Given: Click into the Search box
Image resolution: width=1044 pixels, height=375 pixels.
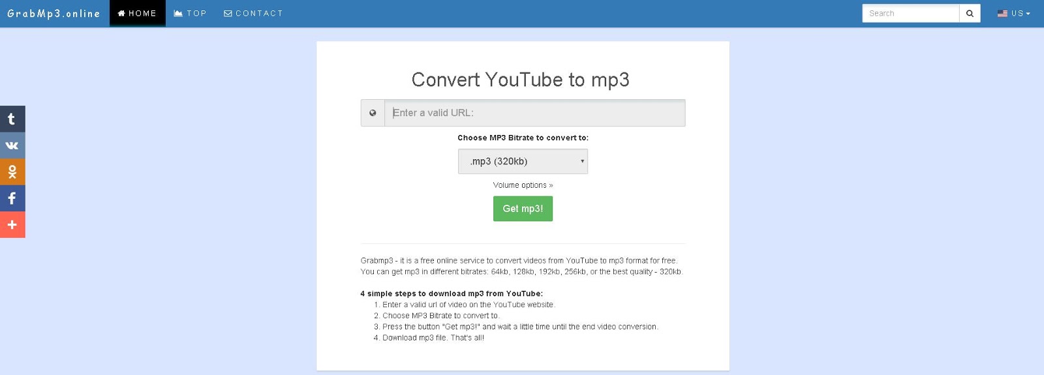Looking at the screenshot, I should click(911, 13).
